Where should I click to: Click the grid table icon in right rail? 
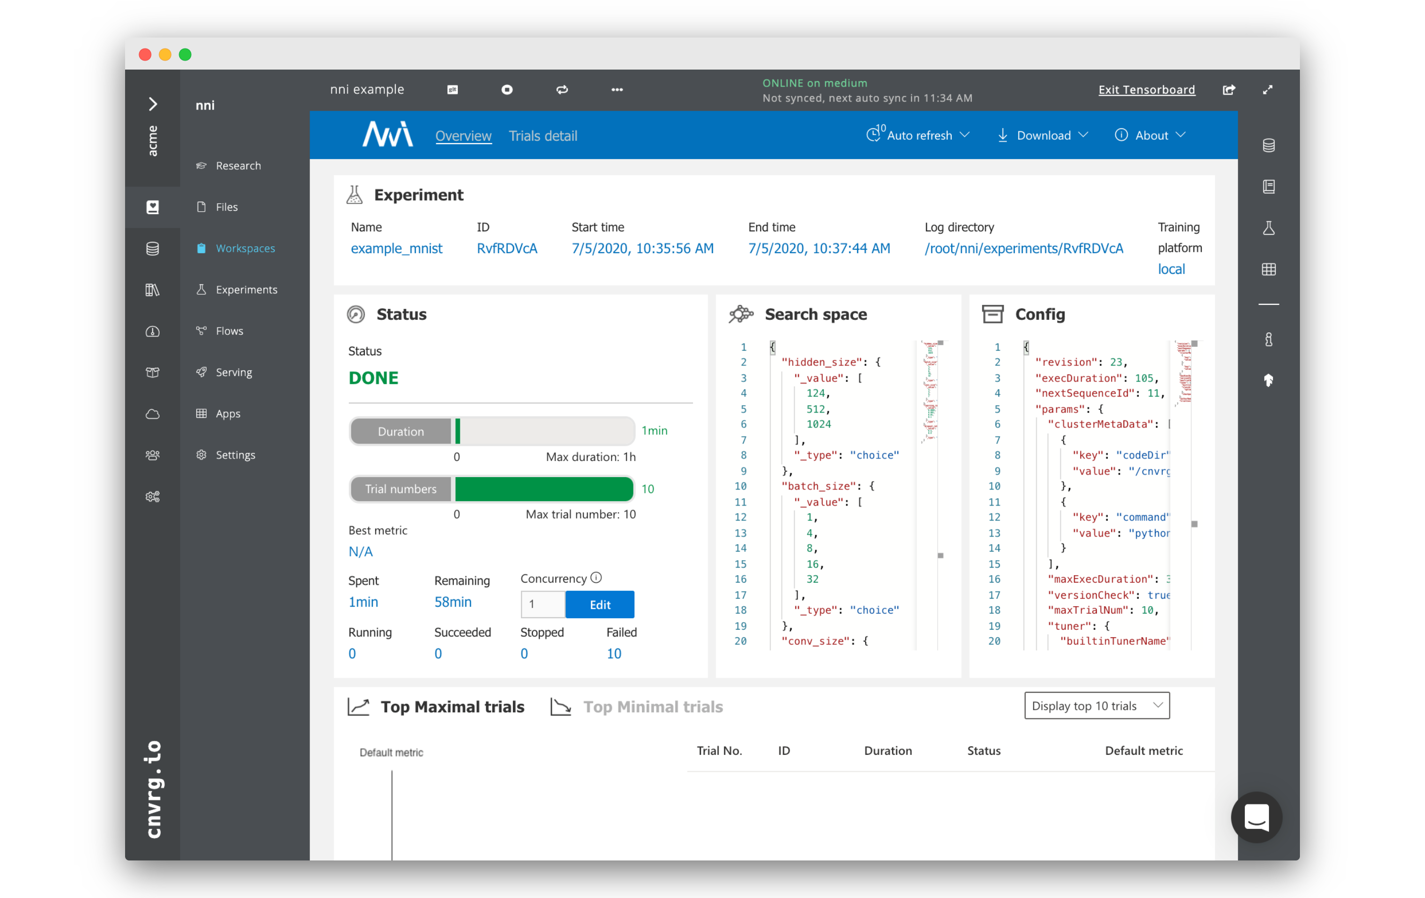pos(1269,269)
